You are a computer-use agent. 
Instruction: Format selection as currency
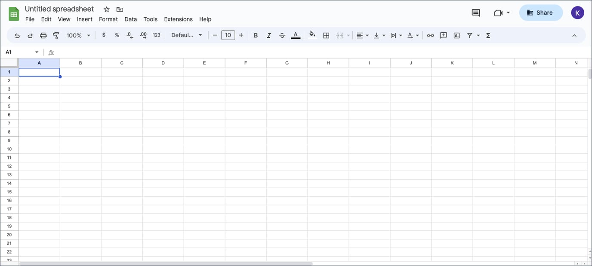[104, 35]
